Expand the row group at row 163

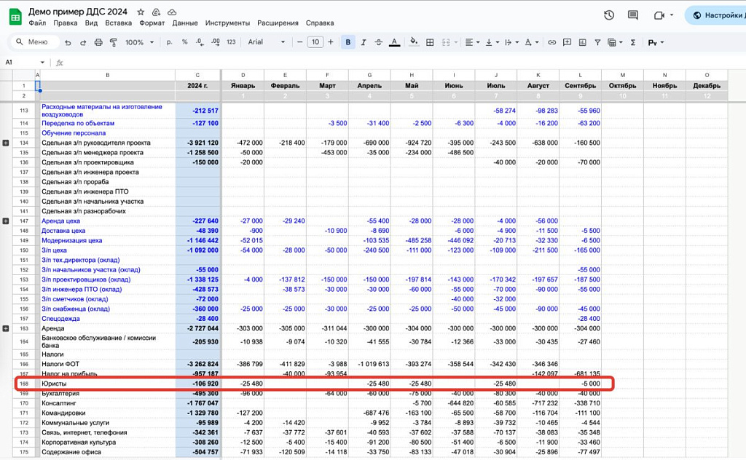pos(6,328)
